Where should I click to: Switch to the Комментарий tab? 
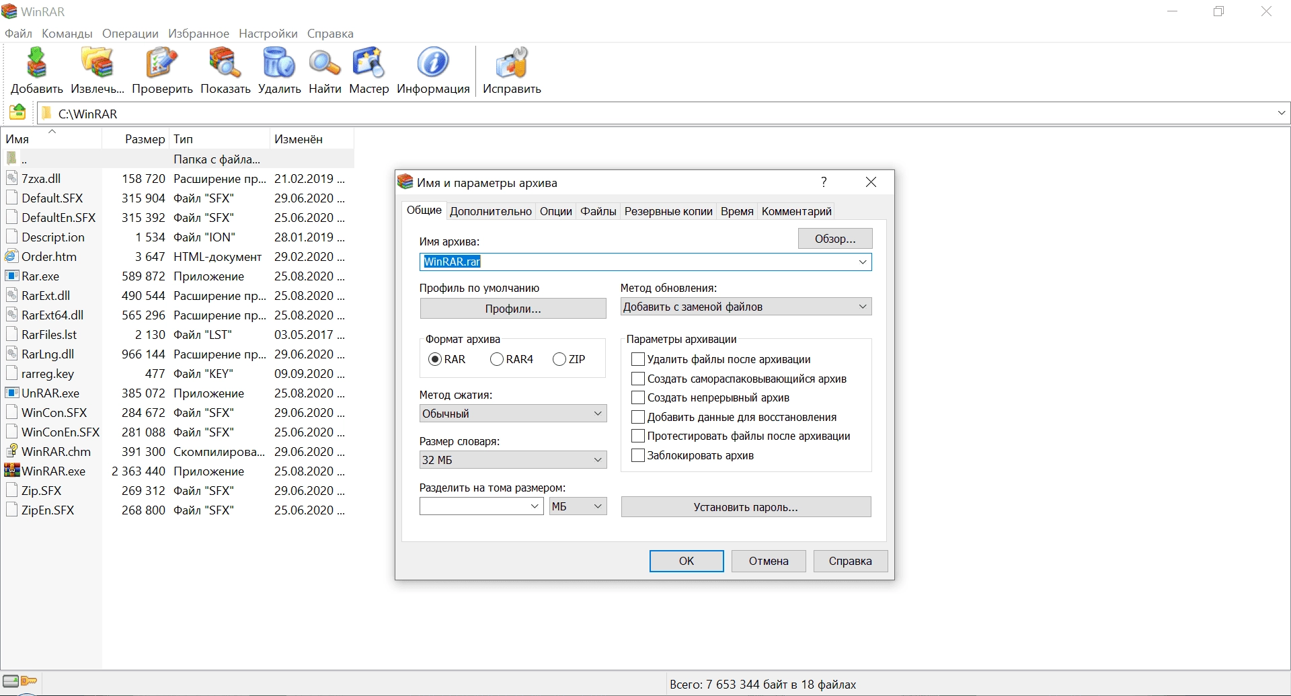click(x=797, y=211)
